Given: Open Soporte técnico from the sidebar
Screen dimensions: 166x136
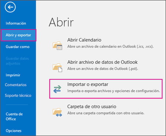Looking at the screenshot, I should (x=18, y=96).
